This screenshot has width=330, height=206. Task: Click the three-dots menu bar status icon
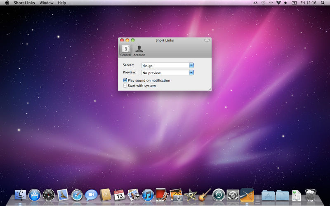[x=271, y=3]
